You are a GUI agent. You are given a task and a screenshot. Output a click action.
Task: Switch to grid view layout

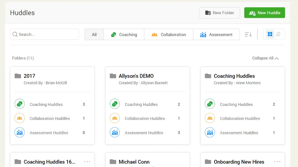pos(270,34)
